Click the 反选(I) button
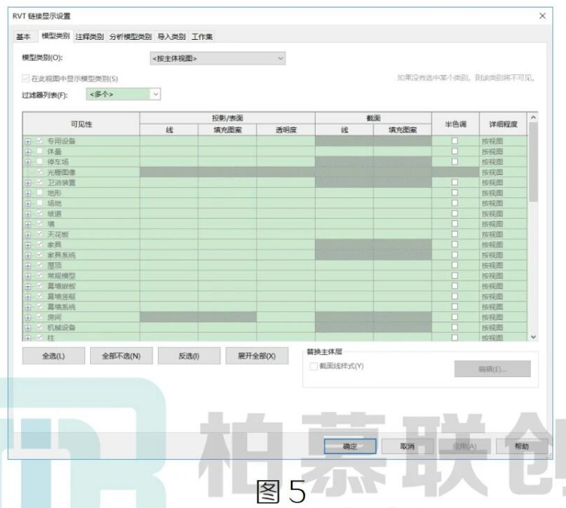The width and height of the screenshot is (566, 508). pyautogui.click(x=189, y=355)
